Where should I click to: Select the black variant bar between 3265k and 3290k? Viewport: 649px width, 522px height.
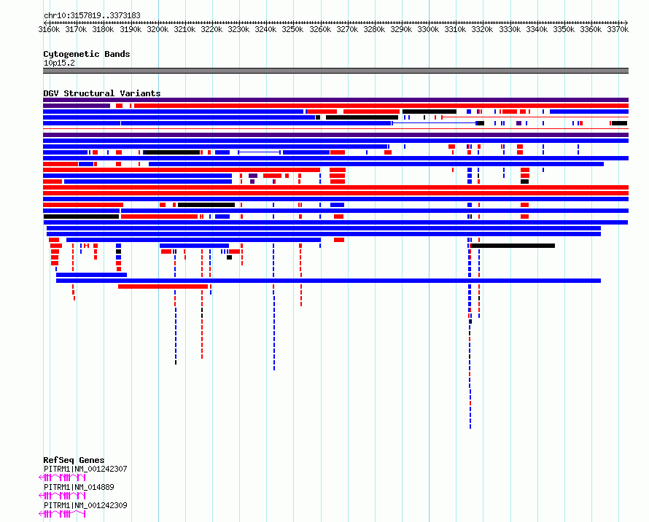[x=362, y=117]
